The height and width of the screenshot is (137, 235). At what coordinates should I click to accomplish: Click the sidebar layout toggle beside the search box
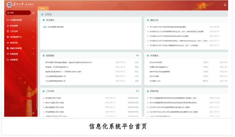point(33,13)
